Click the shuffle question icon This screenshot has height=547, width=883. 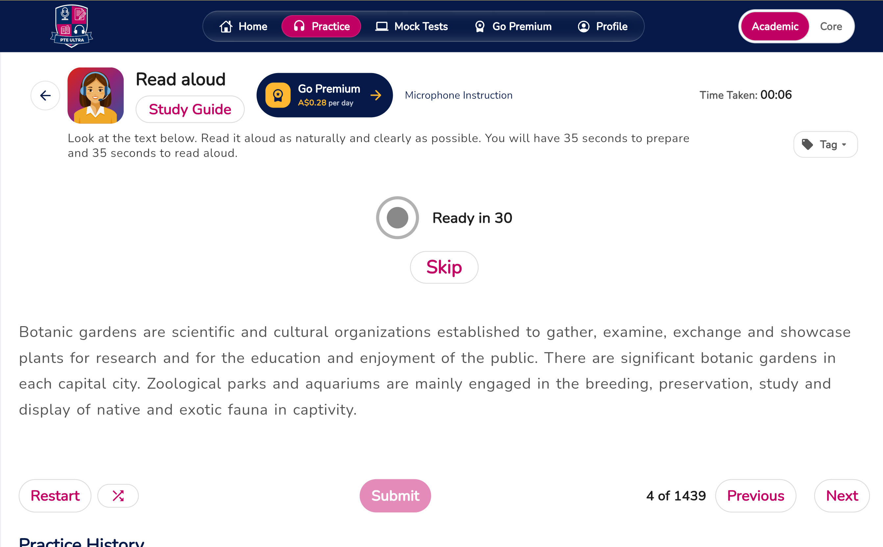point(118,496)
